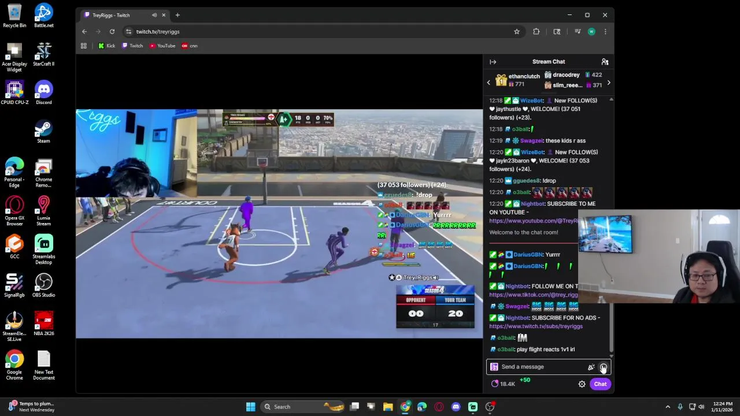This screenshot has width=740, height=416.
Task: Show next gift leaderboard entries arrow
Action: (x=608, y=83)
